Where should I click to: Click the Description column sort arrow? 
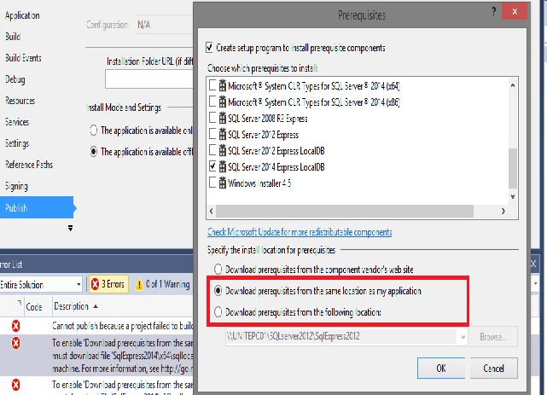click(96, 306)
